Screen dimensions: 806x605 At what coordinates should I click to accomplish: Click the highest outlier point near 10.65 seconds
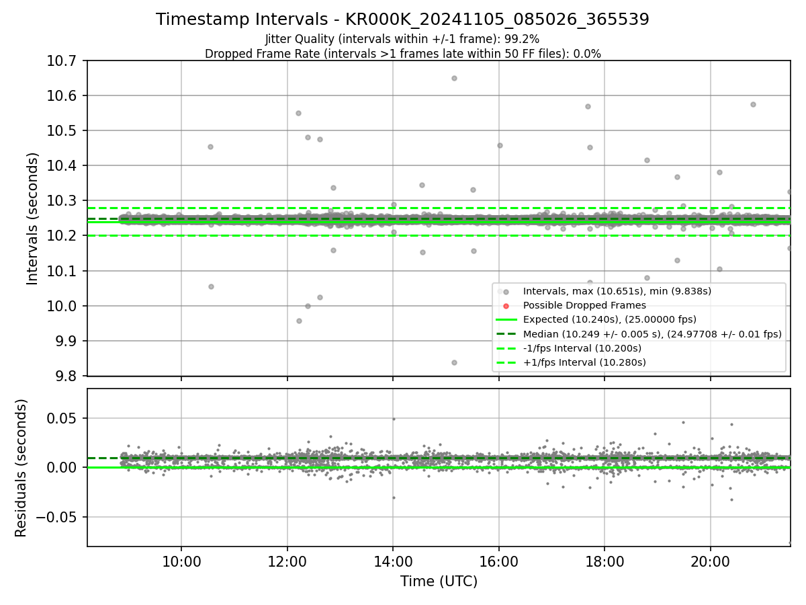(454, 78)
